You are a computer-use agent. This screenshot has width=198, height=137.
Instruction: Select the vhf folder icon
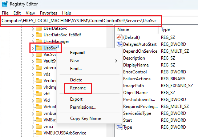pyautogui.click(x=39, y=94)
